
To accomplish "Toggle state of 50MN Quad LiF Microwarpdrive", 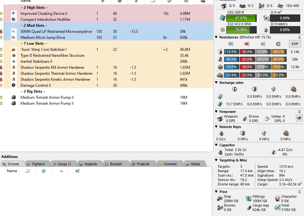I will (1, 32).
